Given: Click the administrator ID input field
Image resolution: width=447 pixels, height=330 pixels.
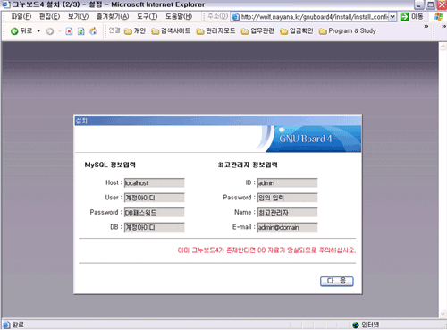Looking at the screenshot, I should point(287,182).
